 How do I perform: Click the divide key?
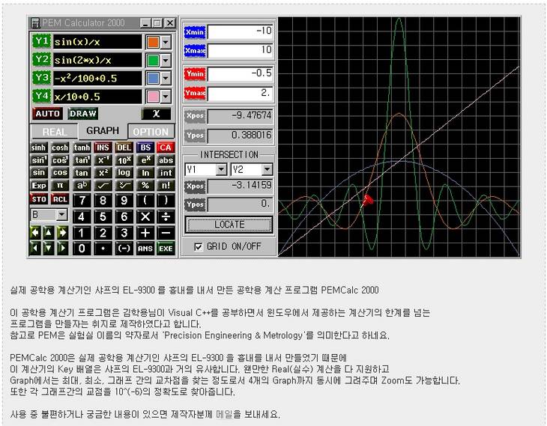(166, 216)
